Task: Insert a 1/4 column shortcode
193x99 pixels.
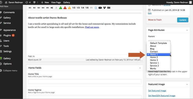Action: point(83,8)
